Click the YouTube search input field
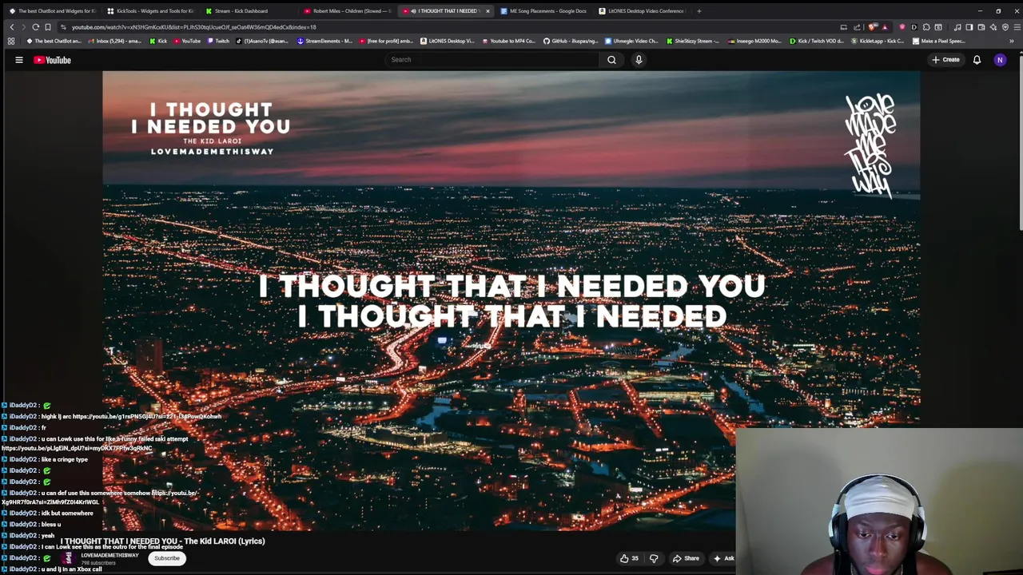1023x575 pixels. [x=492, y=60]
